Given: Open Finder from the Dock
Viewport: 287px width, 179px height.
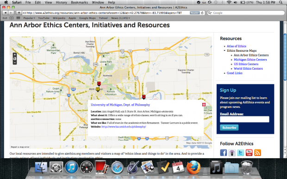Looking at the screenshot, I should click(x=41, y=167).
